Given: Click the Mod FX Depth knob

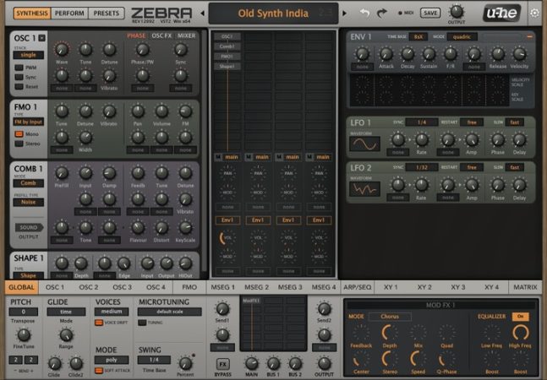Looking at the screenshot, I should coord(389,332).
